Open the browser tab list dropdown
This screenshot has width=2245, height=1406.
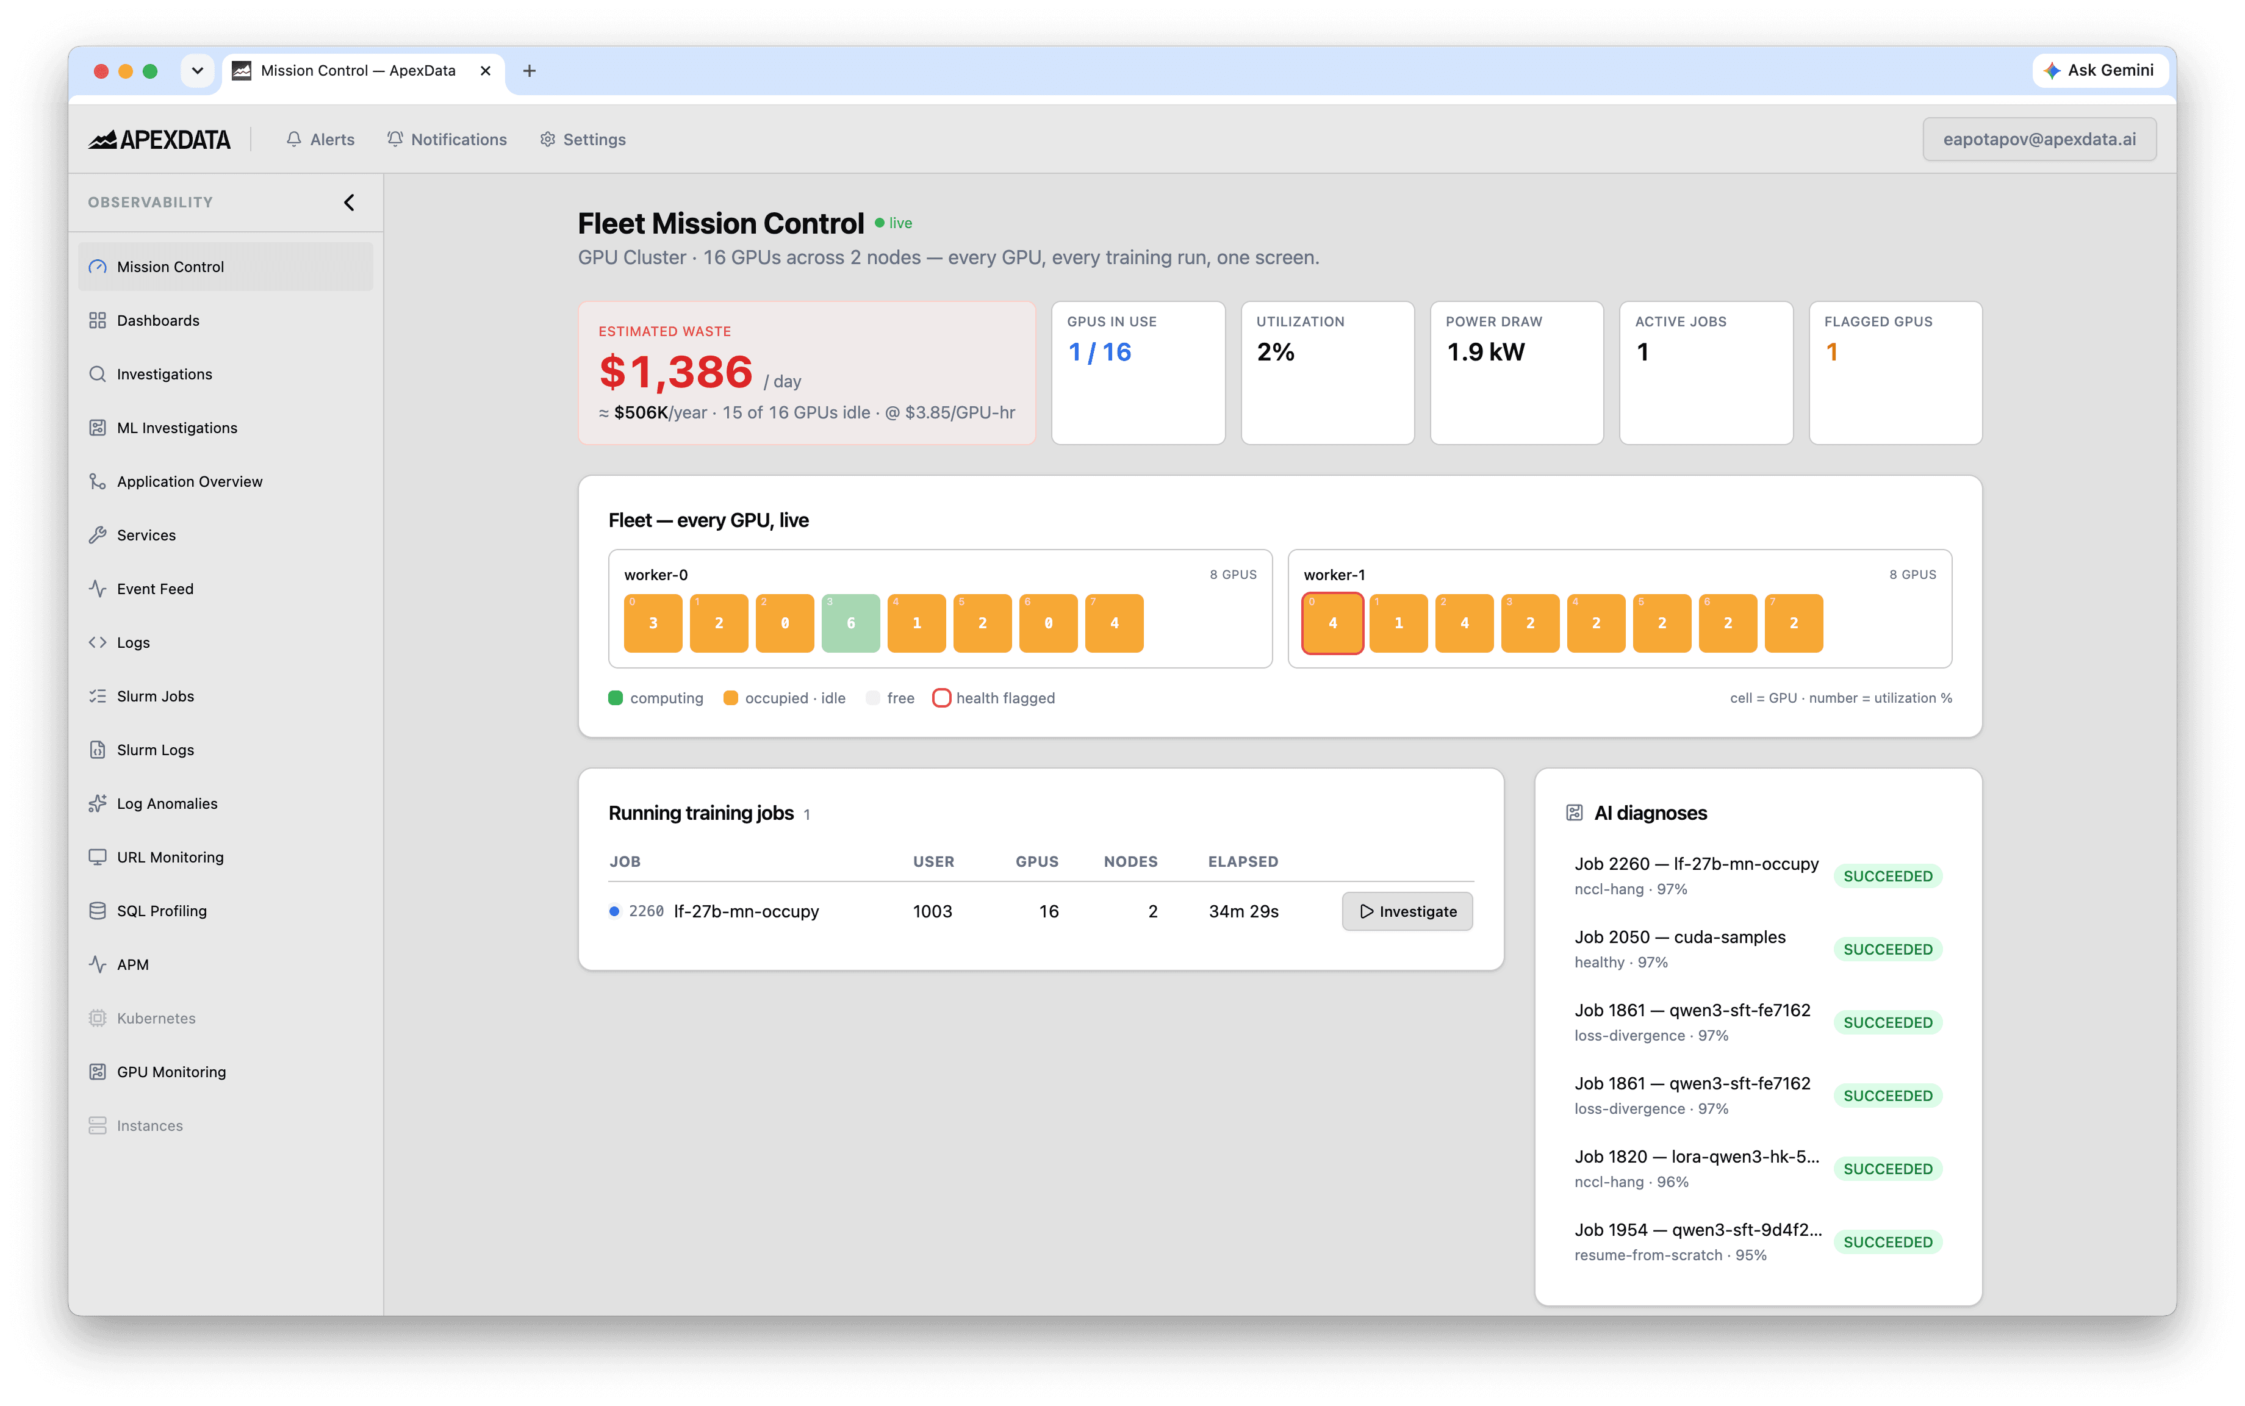pos(197,71)
